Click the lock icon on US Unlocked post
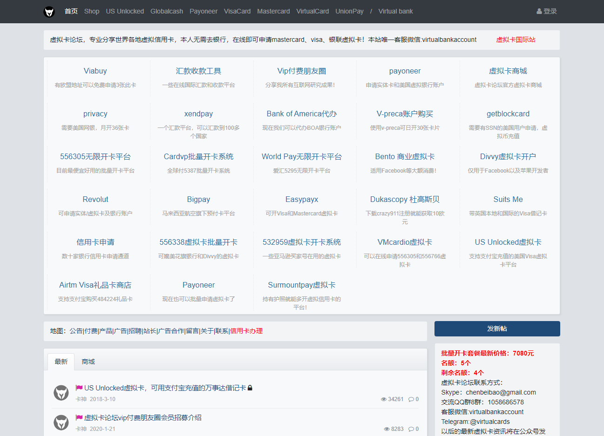The height and width of the screenshot is (436, 604). [250, 388]
